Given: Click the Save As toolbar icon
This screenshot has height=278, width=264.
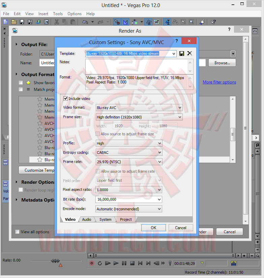Looking at the screenshot, I should click(30, 22).
